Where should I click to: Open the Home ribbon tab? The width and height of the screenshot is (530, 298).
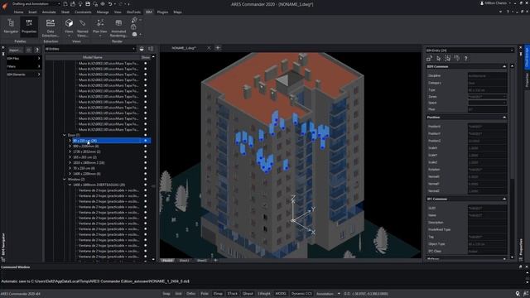pos(18,12)
